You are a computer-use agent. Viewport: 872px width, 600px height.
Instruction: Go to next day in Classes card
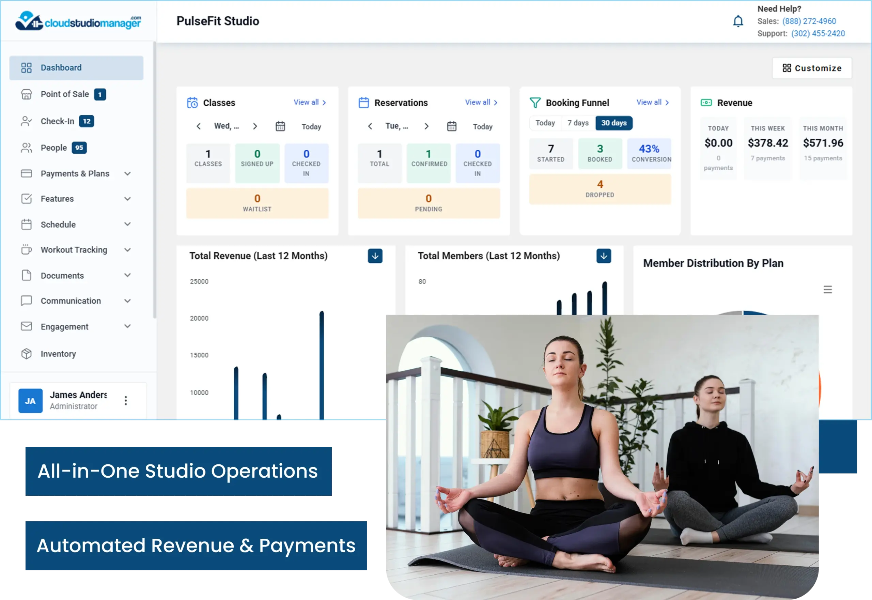255,126
